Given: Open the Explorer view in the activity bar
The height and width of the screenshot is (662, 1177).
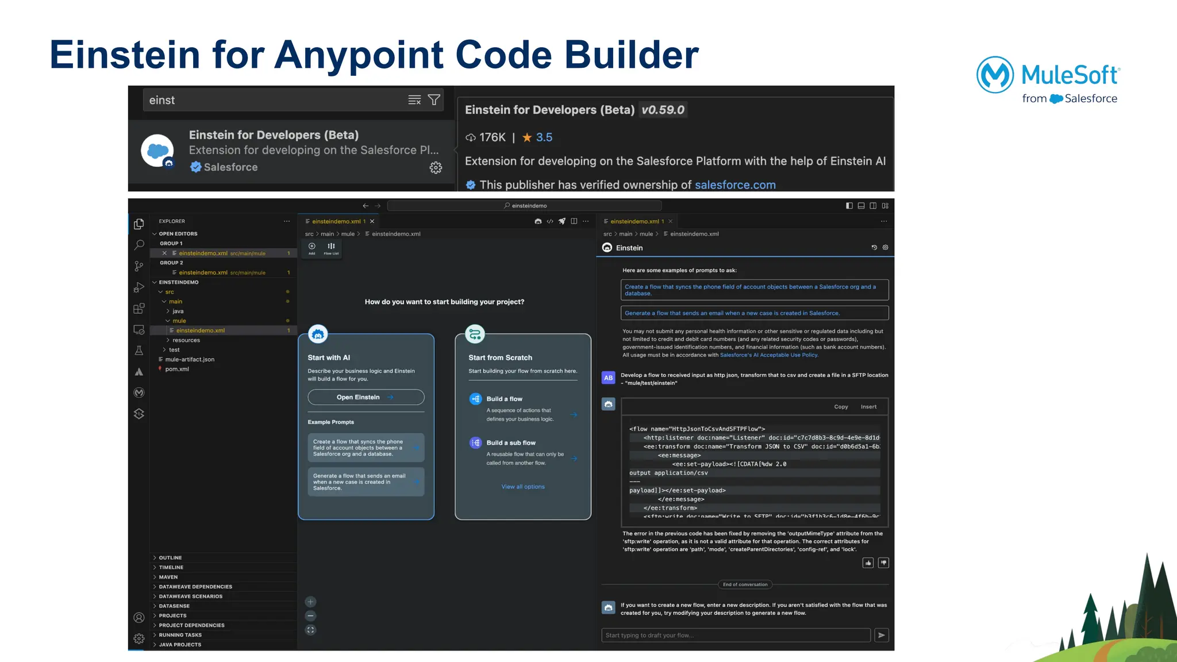Looking at the screenshot, I should pyautogui.click(x=139, y=224).
